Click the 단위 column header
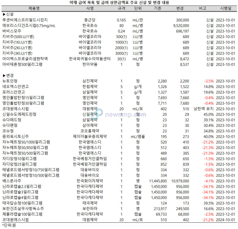 [x=138, y=8]
